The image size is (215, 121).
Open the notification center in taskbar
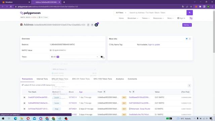(211, 119)
